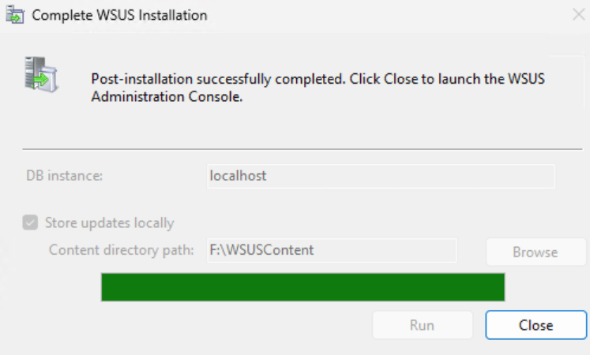Image resolution: width=590 pixels, height=355 pixels.
Task: Click Close to launch the WSUS console
Action: coord(536,325)
